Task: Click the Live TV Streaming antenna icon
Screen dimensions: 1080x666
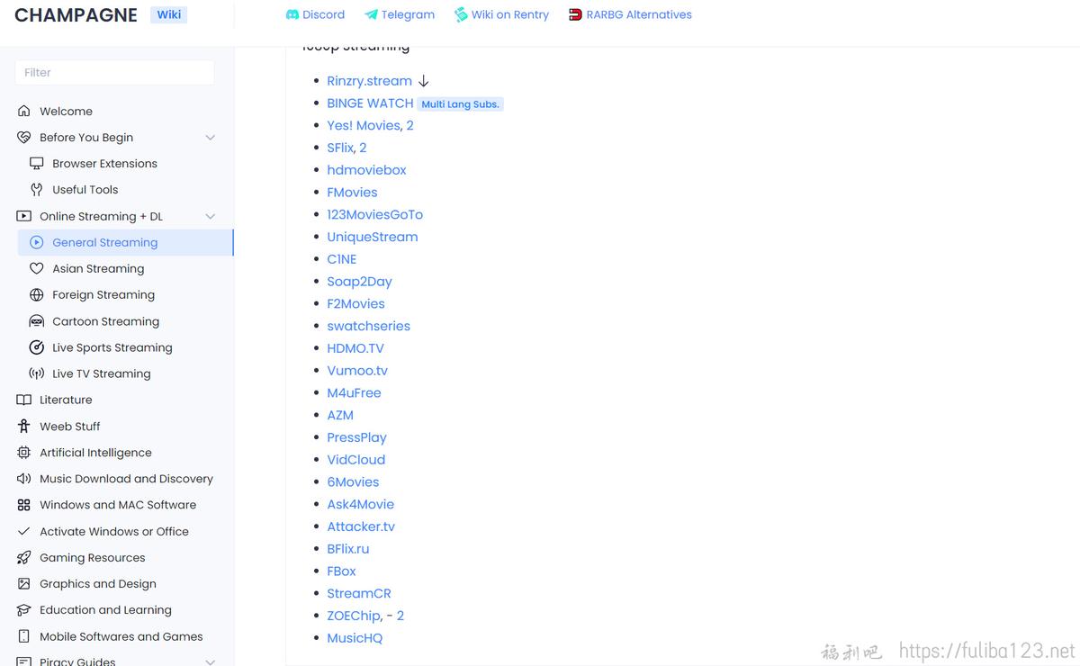Action: [37, 373]
